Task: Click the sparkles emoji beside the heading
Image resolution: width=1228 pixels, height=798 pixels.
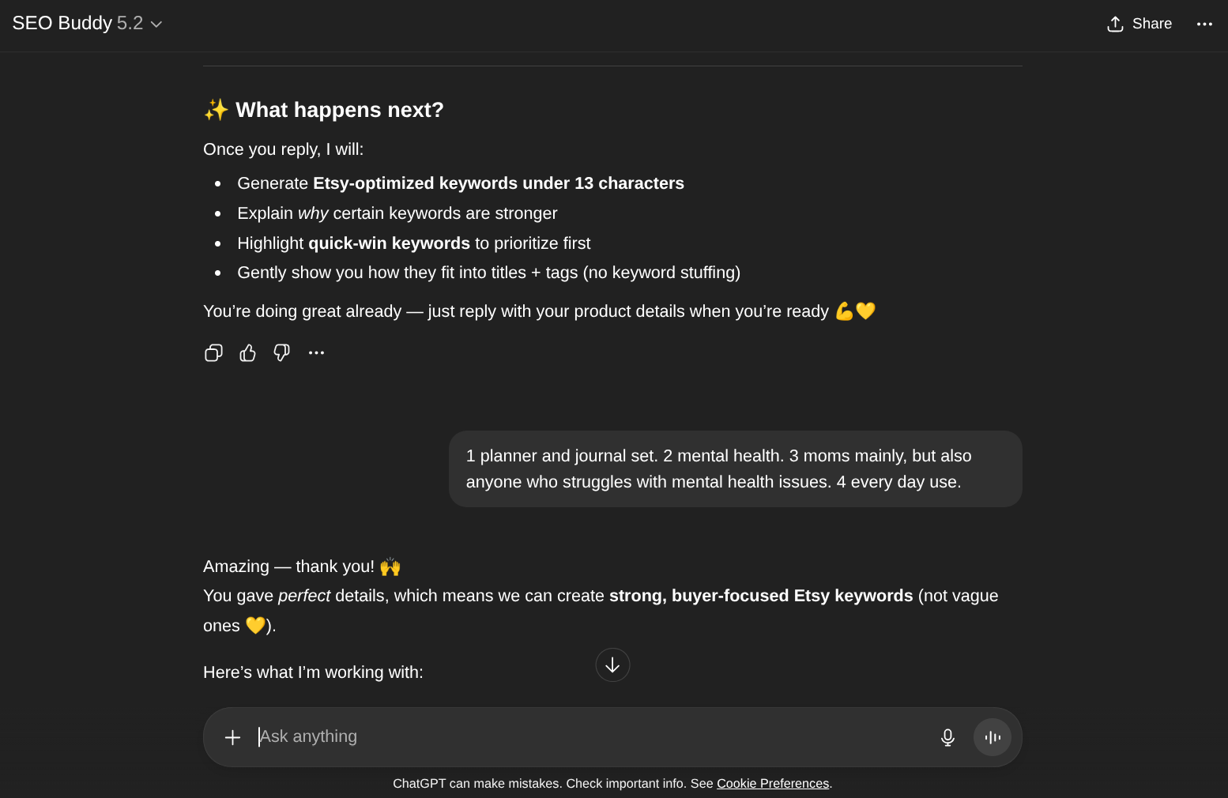Action: click(x=216, y=110)
